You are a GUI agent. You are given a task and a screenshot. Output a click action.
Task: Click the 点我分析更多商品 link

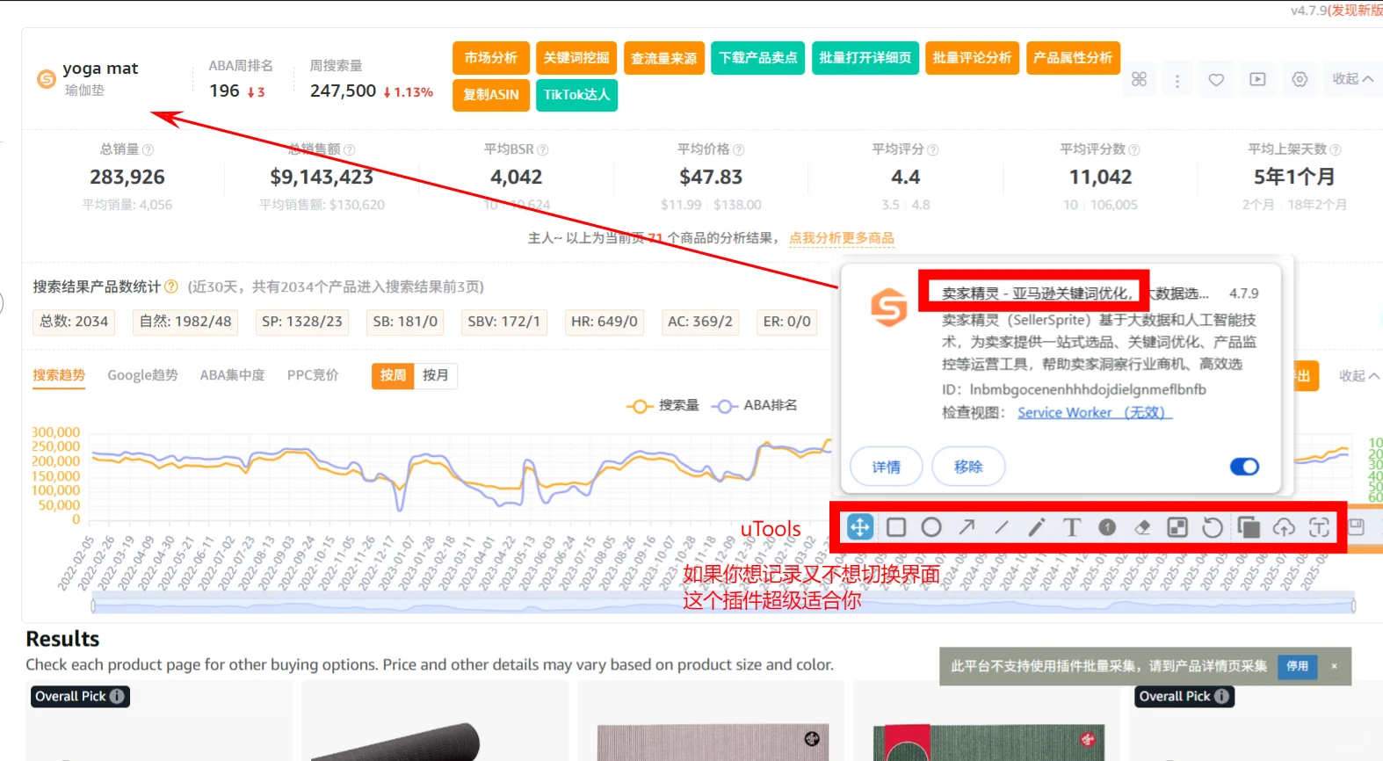click(842, 238)
